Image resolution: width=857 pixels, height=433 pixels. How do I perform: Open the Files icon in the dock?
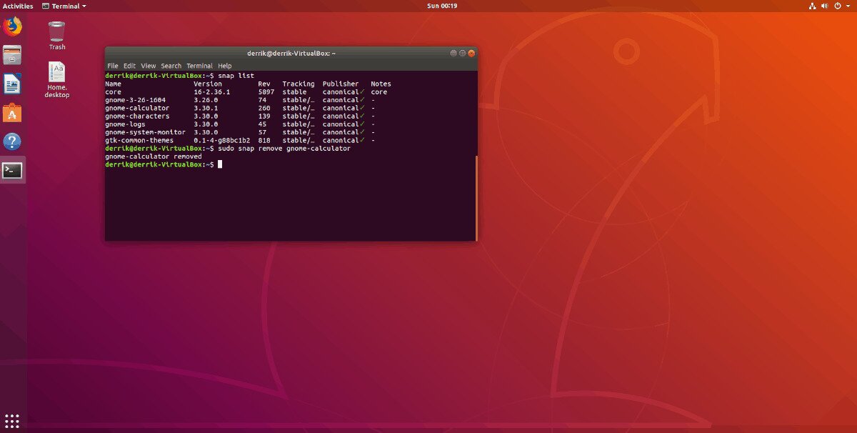(11, 55)
